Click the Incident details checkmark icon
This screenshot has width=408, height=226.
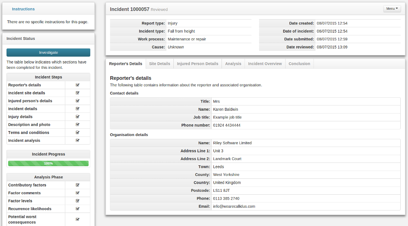click(78, 109)
